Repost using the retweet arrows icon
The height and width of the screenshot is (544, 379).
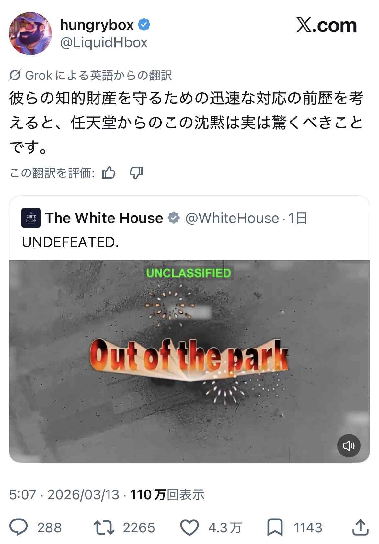[x=104, y=527]
